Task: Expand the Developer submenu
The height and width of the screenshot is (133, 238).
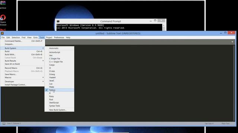Action: 23,82
